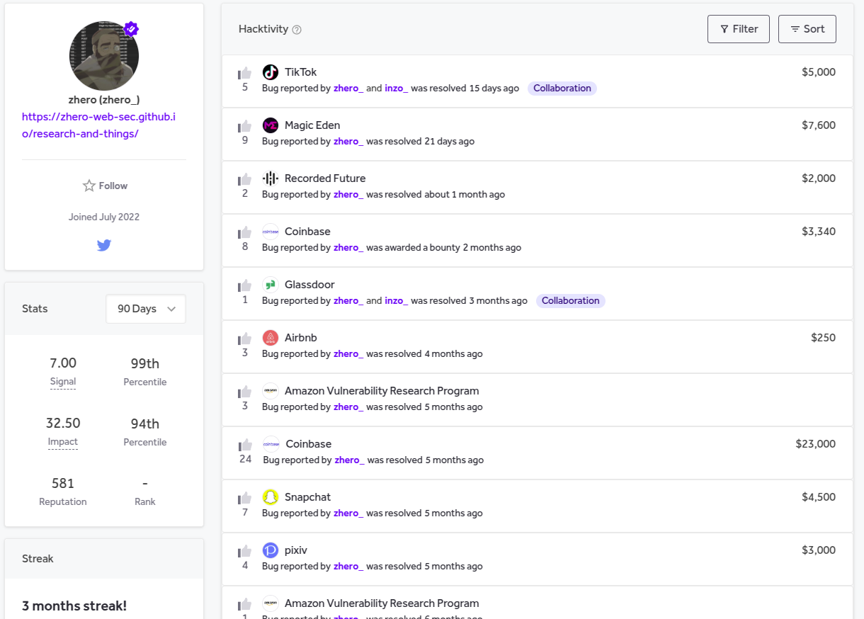
Task: Upvote the TikTok report
Action: click(245, 73)
